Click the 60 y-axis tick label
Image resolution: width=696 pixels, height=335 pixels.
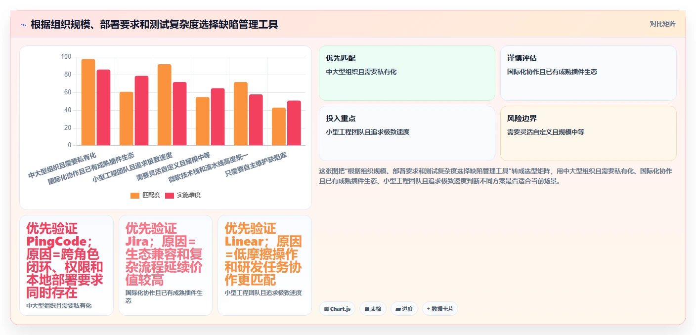(x=68, y=92)
